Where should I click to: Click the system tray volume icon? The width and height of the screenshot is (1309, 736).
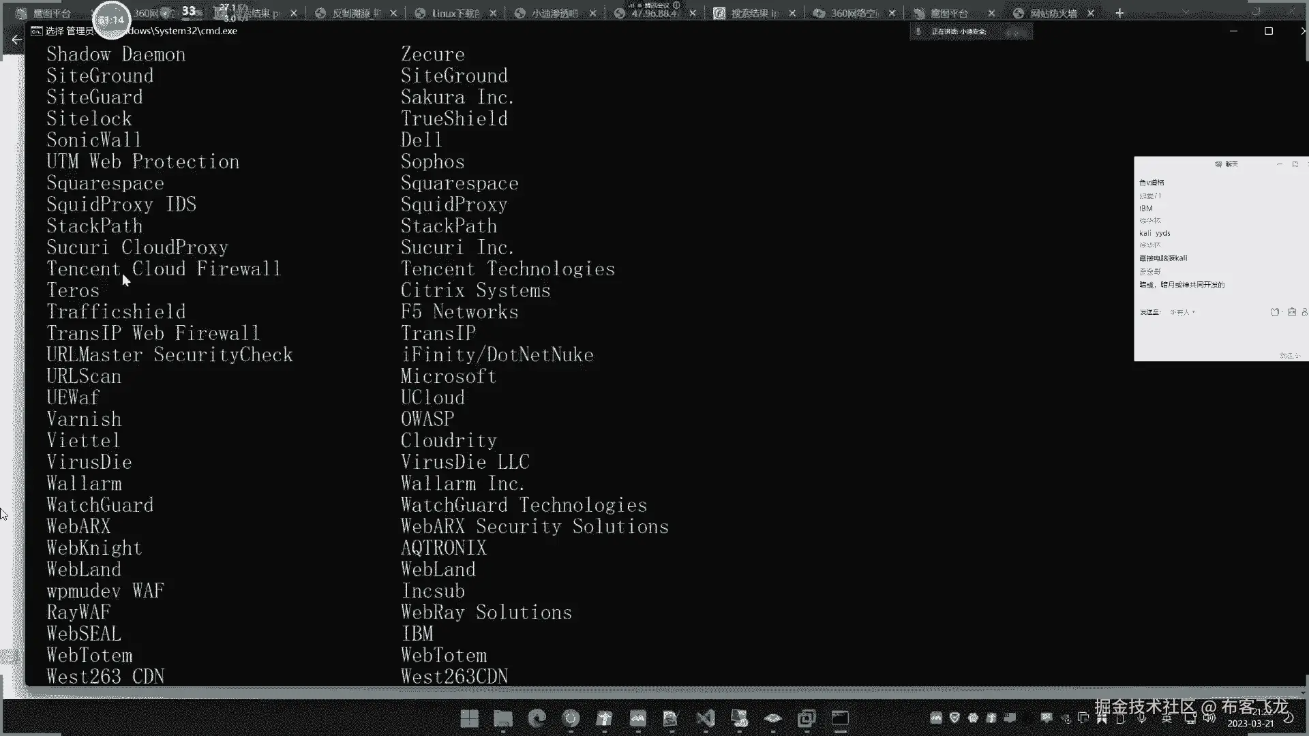pyautogui.click(x=1209, y=717)
